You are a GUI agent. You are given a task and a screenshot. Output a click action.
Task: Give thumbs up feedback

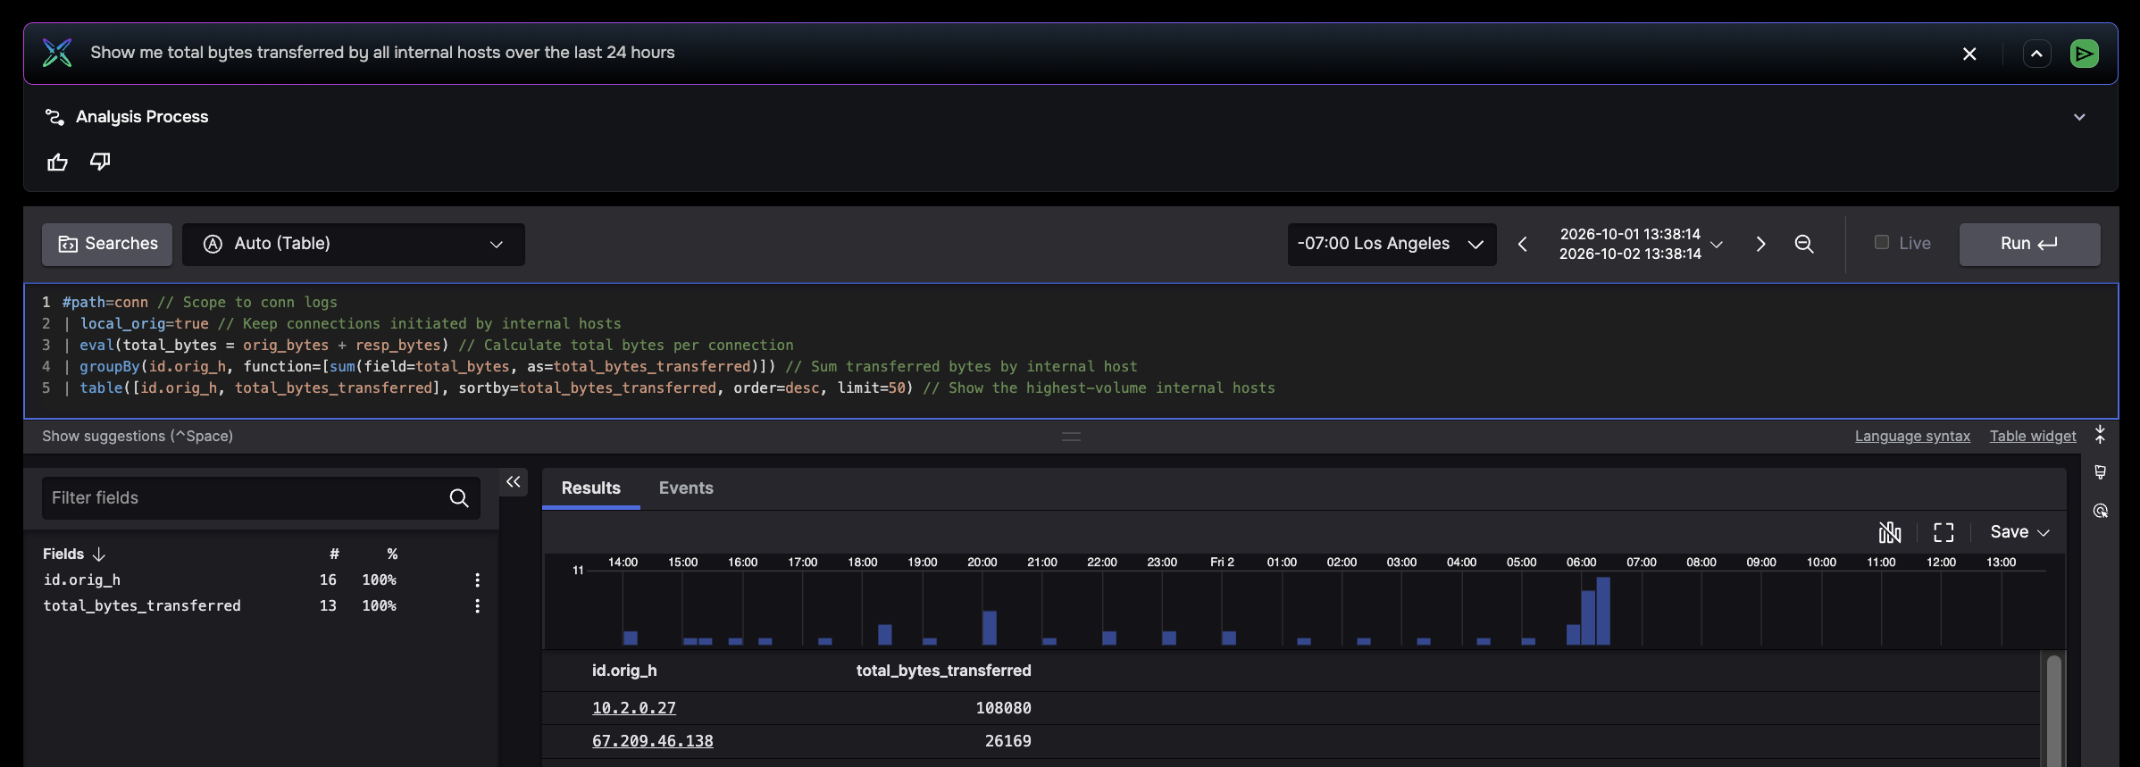pos(57,162)
